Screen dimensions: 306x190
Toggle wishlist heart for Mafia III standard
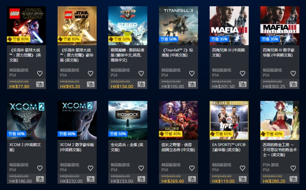coord(243,73)
